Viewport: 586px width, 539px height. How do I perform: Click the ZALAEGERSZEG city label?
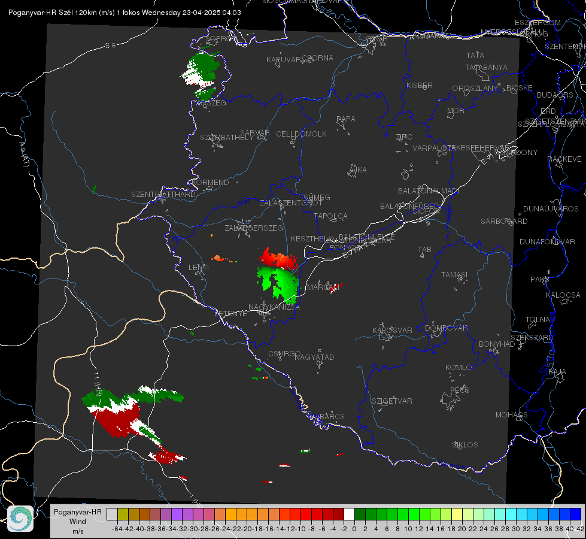254,228
